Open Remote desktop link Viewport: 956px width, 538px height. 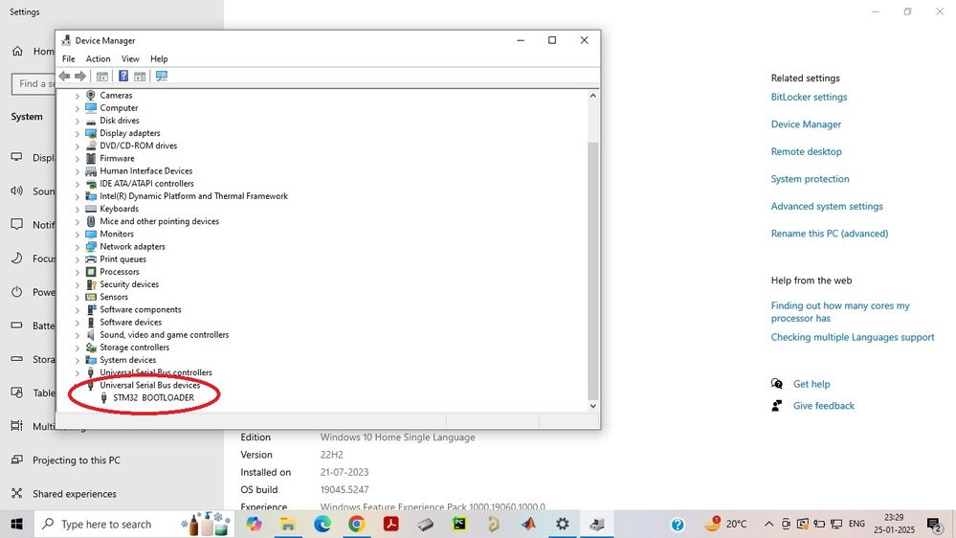pos(806,151)
